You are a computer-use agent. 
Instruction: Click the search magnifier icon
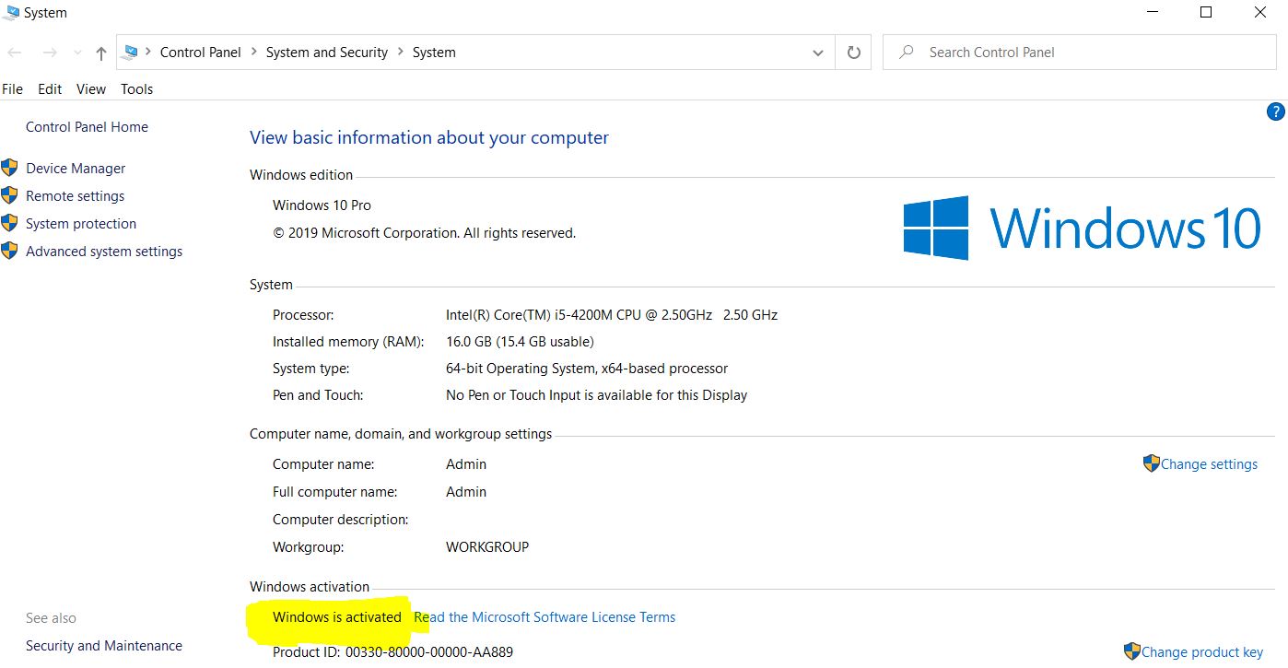click(907, 53)
